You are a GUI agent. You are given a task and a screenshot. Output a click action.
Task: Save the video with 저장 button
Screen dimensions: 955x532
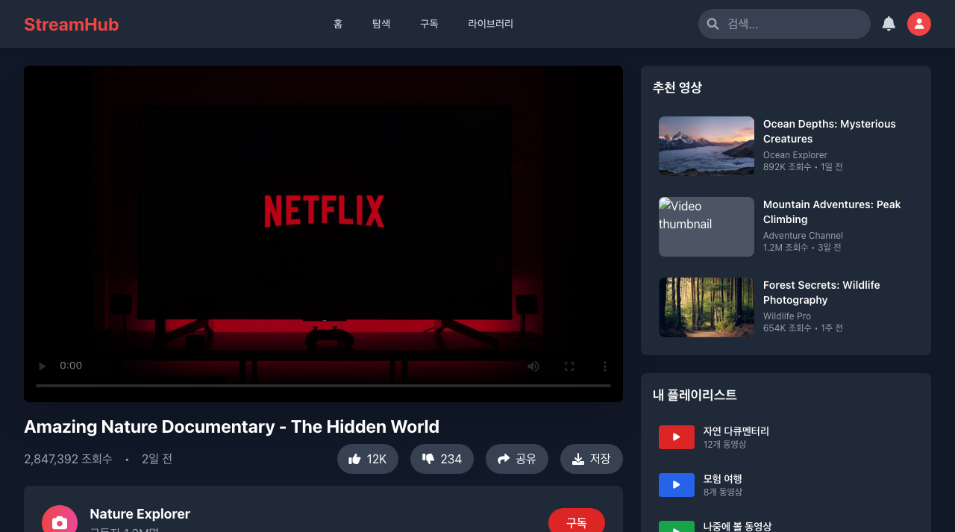(592, 459)
